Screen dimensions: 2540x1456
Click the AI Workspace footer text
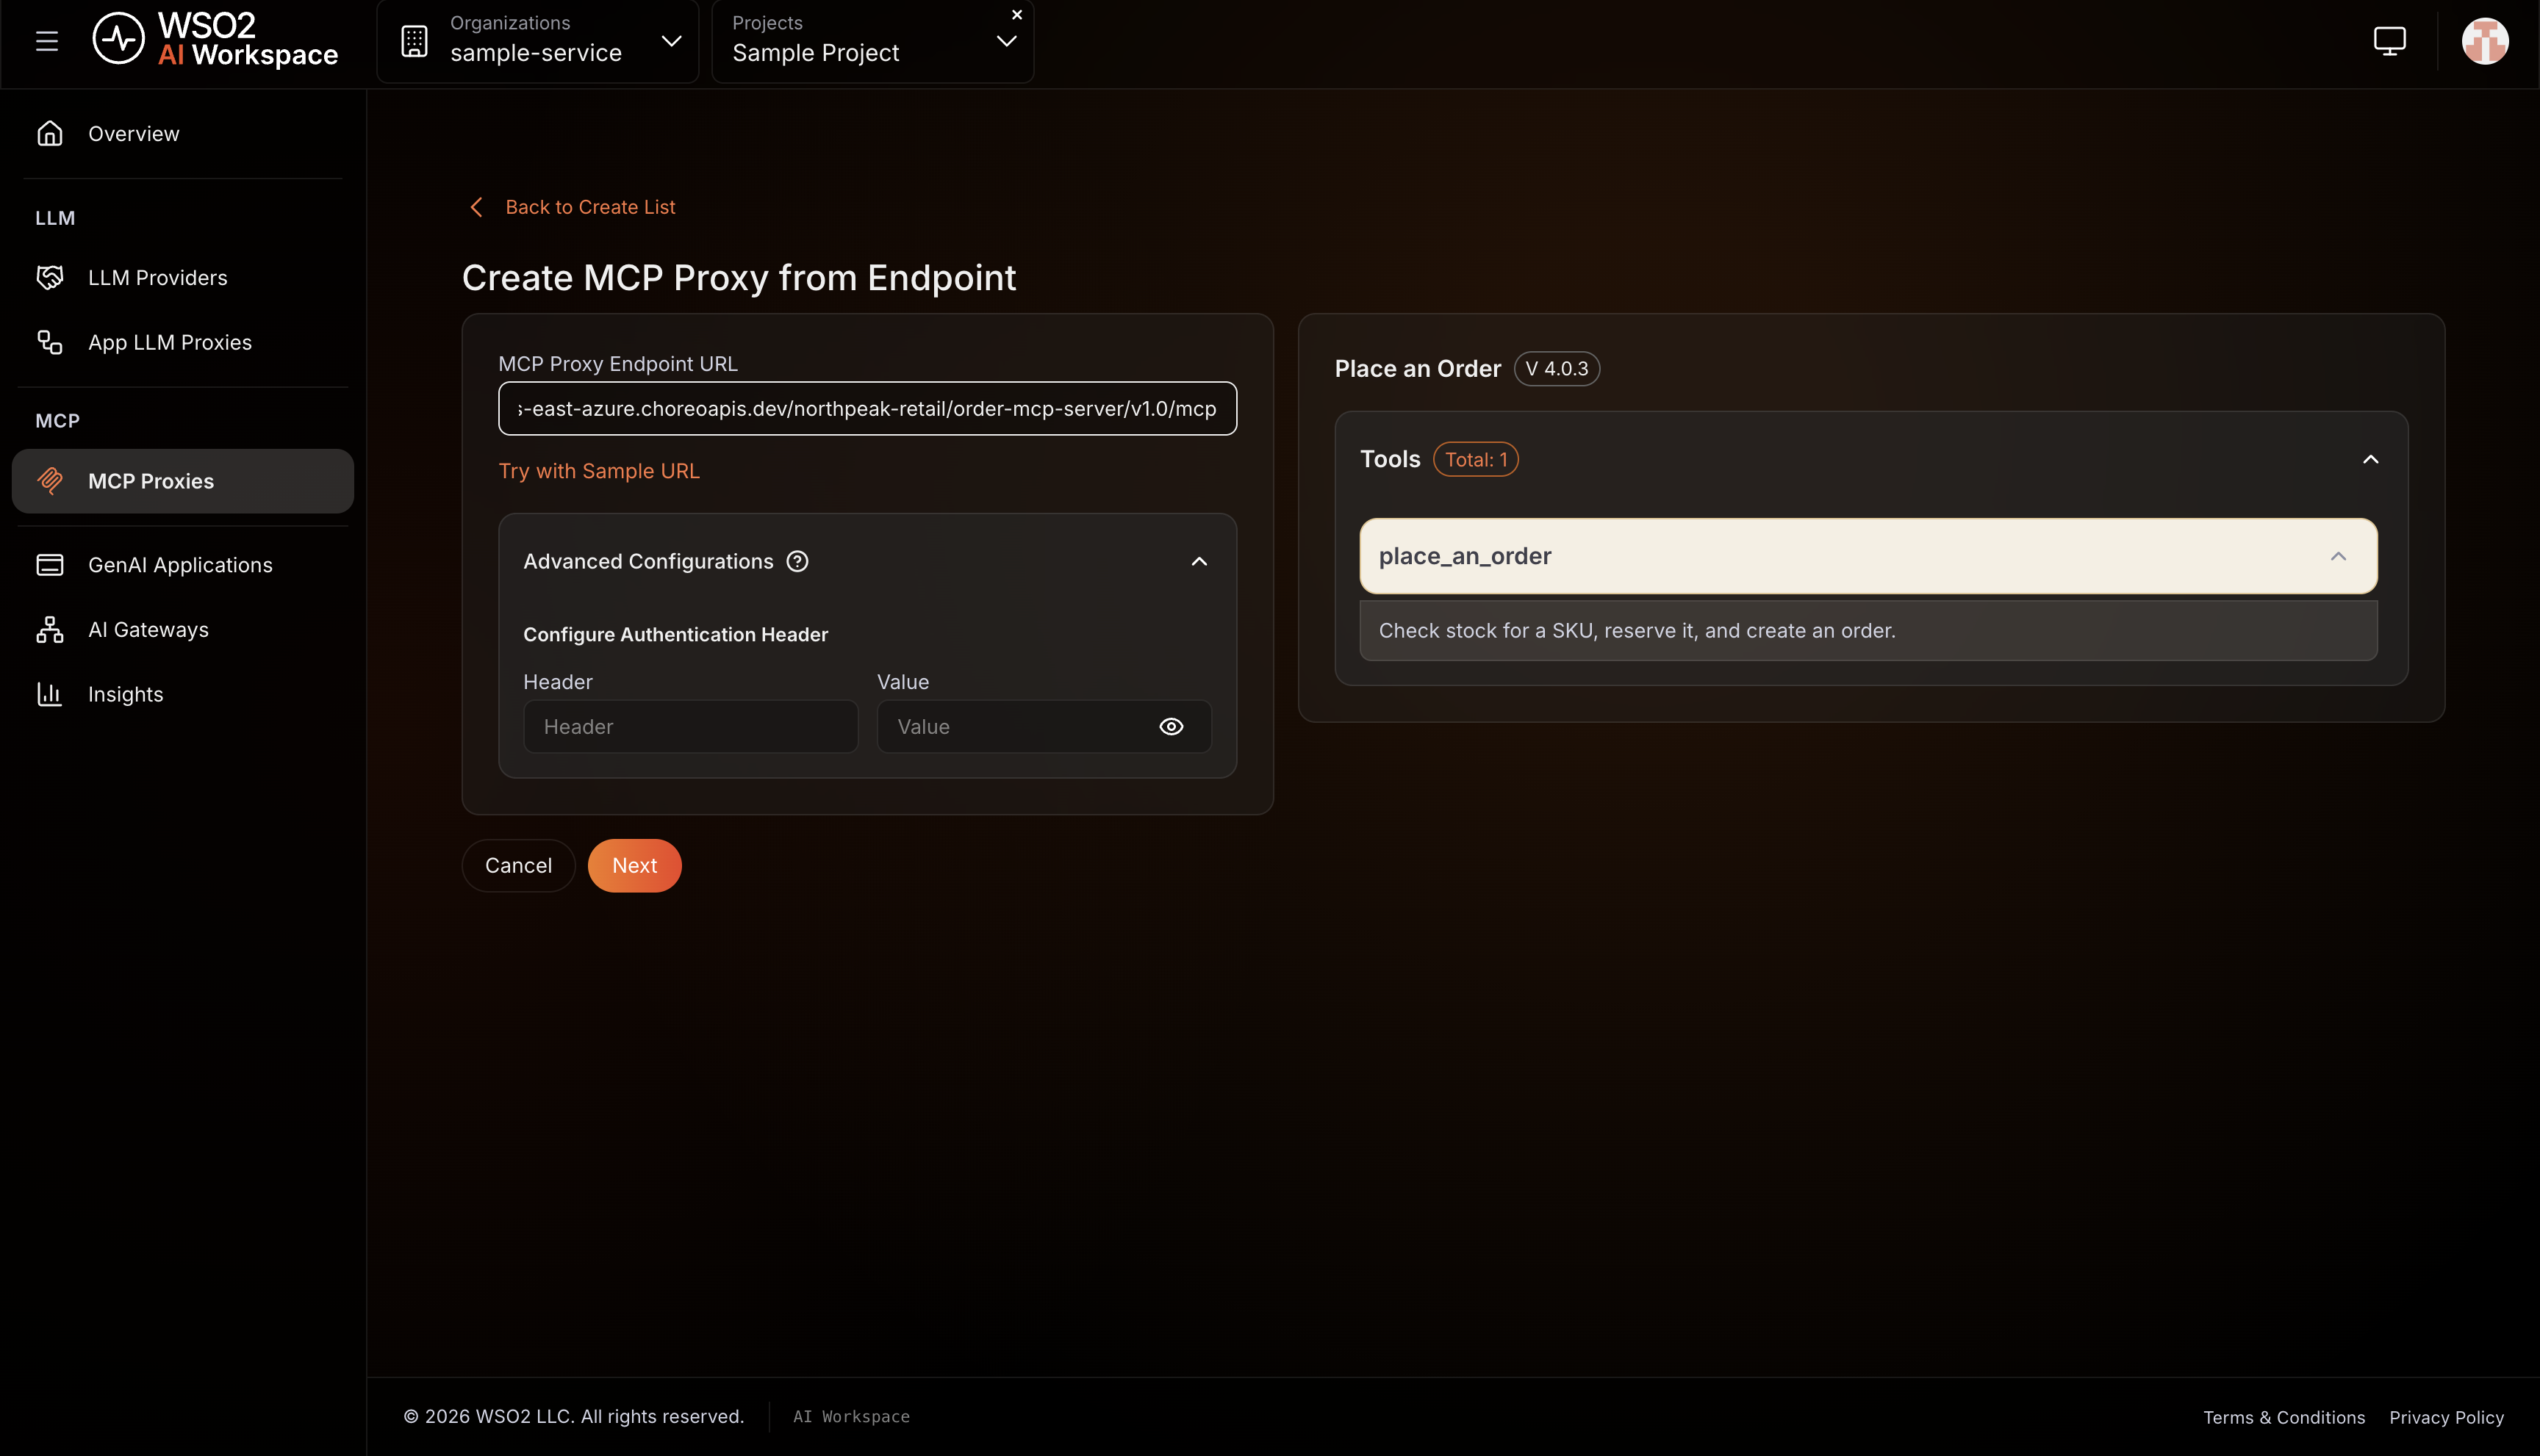851,1416
